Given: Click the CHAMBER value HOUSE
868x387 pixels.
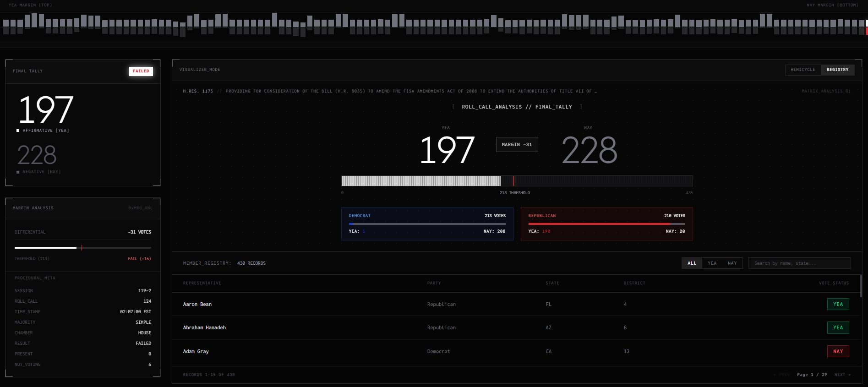Looking at the screenshot, I should [144, 333].
